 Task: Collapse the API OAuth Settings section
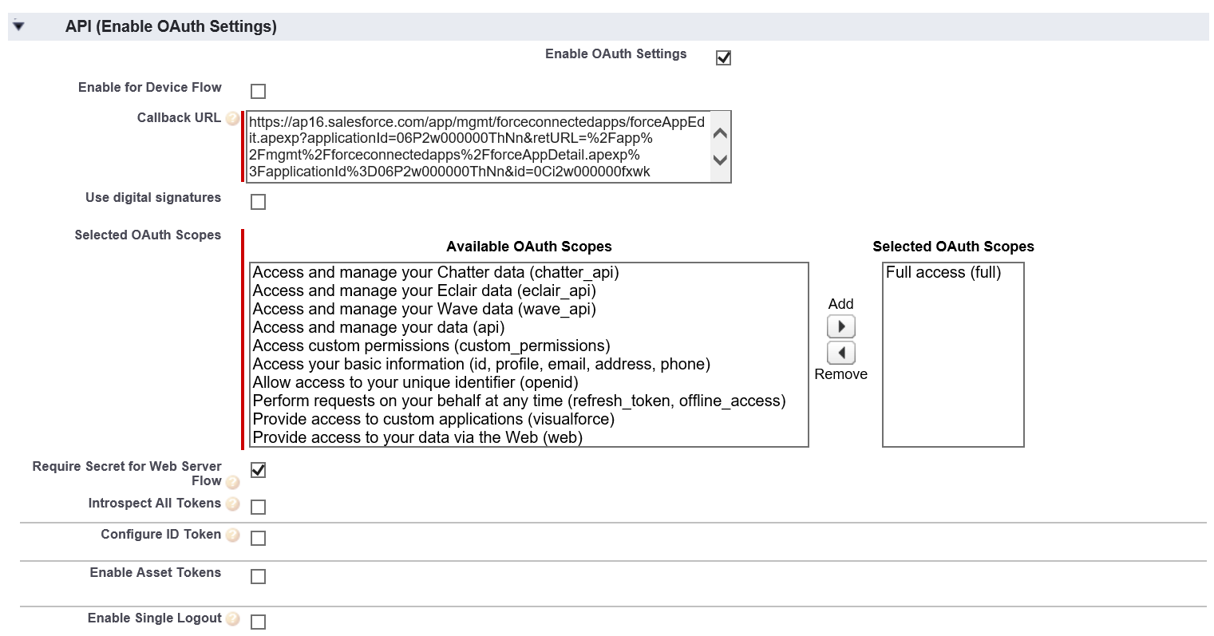click(19, 26)
